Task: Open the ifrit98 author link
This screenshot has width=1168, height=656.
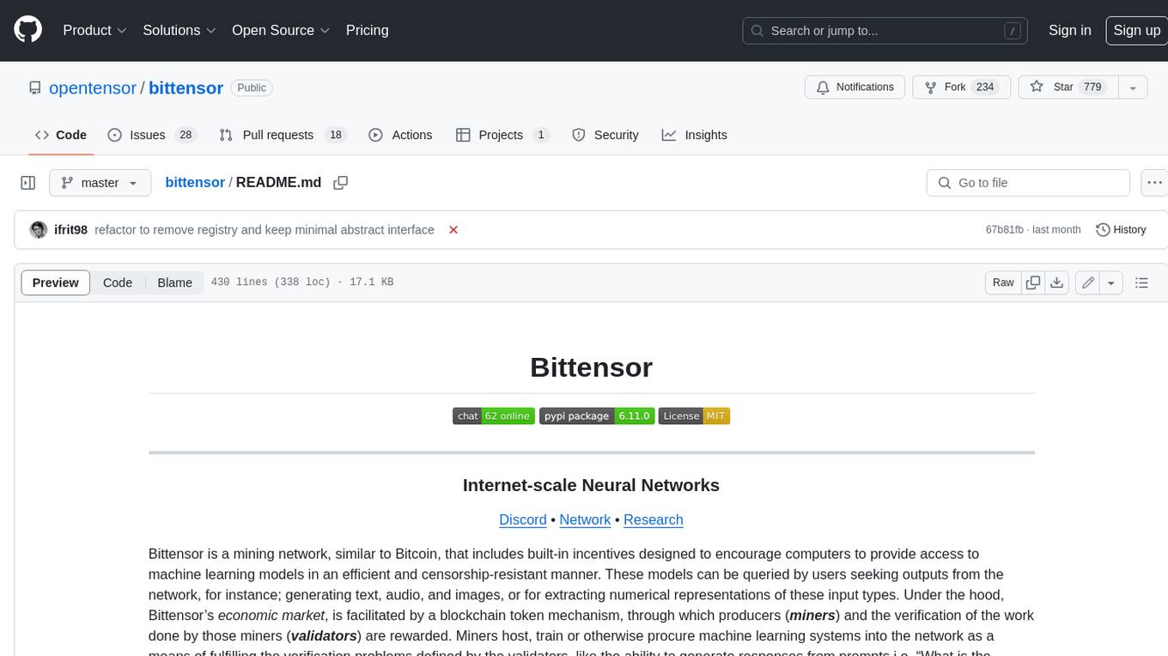Action: (x=70, y=230)
